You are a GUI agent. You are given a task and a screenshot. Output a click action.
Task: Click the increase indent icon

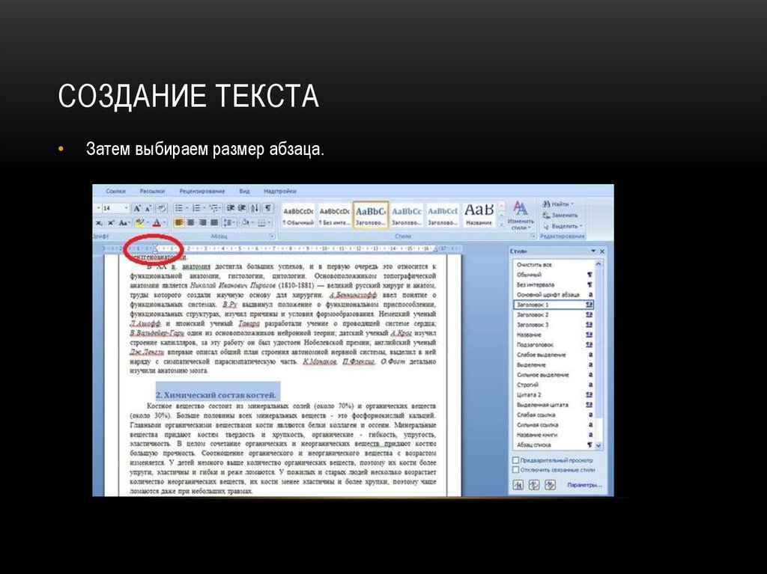(x=240, y=207)
